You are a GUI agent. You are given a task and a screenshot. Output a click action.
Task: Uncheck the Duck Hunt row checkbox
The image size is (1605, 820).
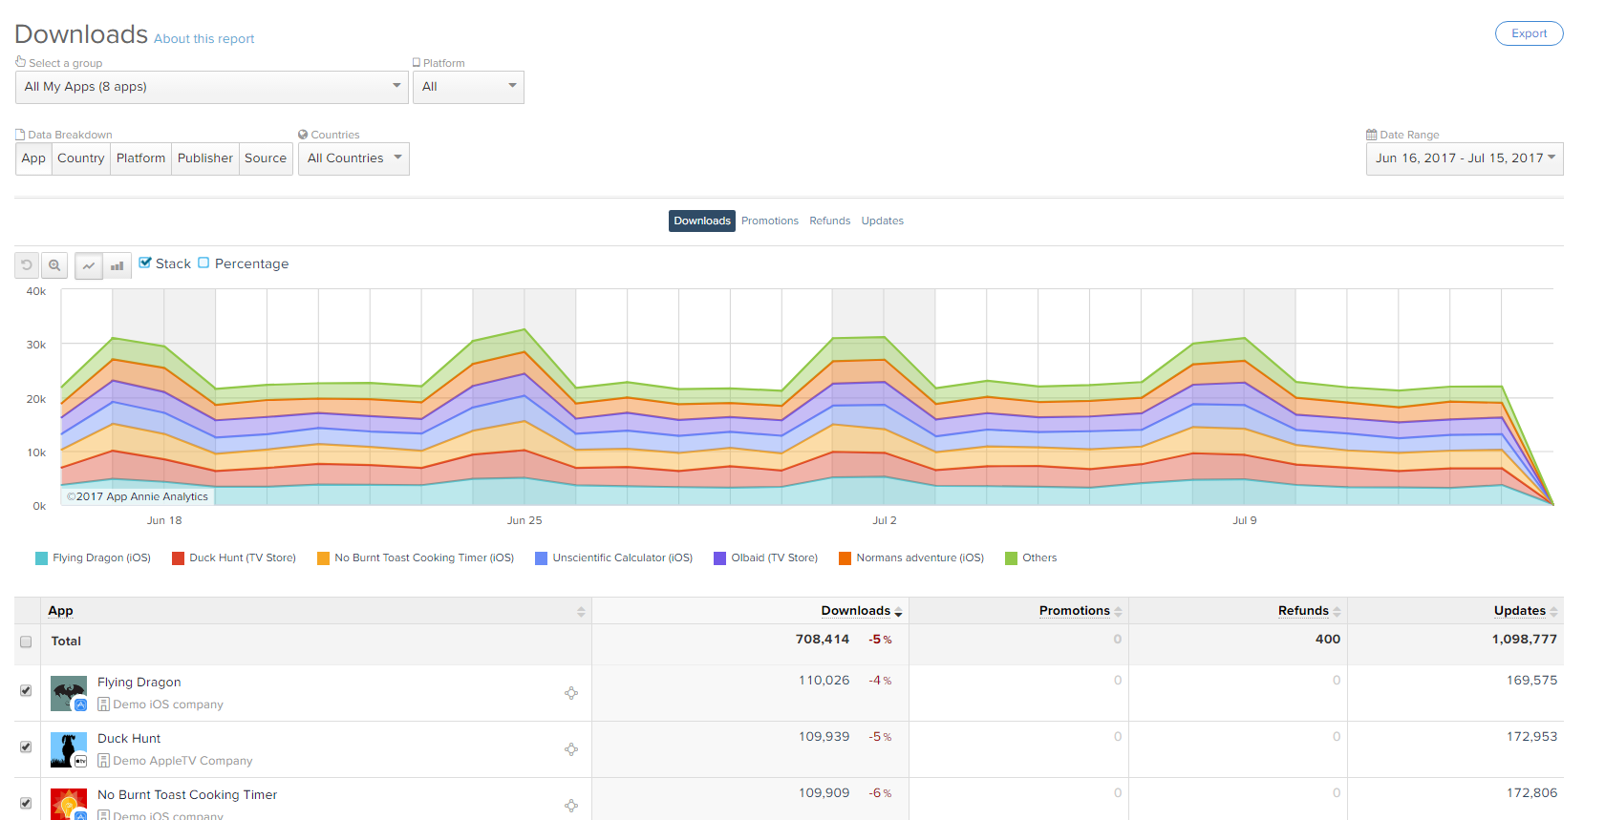tap(26, 746)
